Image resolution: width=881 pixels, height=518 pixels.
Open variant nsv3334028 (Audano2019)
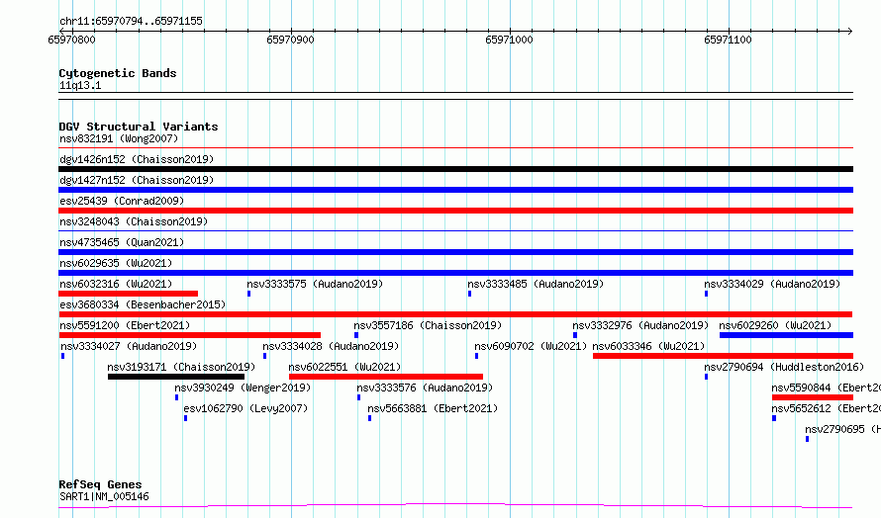pos(331,346)
